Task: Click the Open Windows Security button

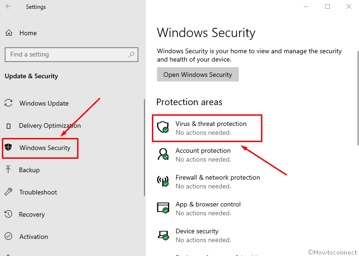Action: pyautogui.click(x=198, y=75)
